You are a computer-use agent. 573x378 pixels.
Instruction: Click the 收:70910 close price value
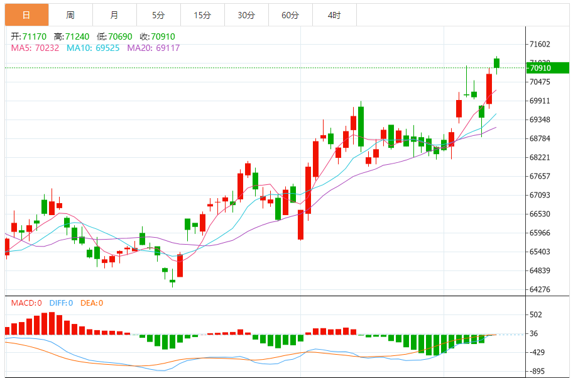pos(158,36)
